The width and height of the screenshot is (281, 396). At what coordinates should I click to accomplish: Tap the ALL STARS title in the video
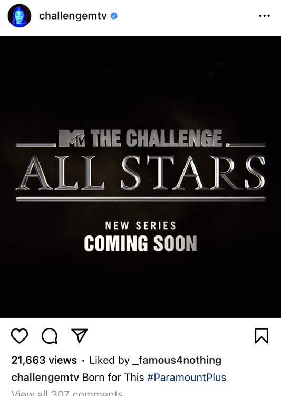(x=140, y=173)
